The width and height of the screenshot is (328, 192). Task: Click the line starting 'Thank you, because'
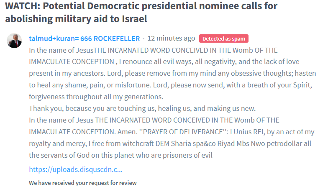point(142,108)
